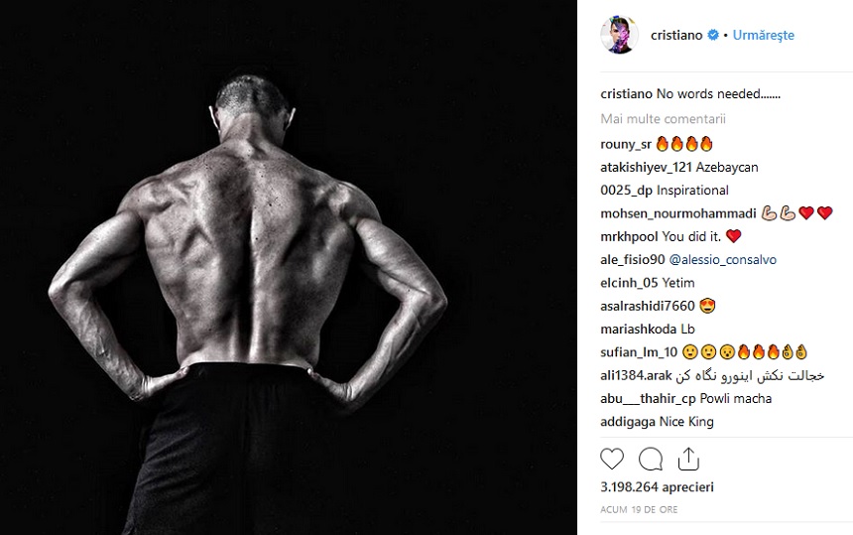Open the cristiano username in header
Screen dimensions: 853x535
coord(676,35)
